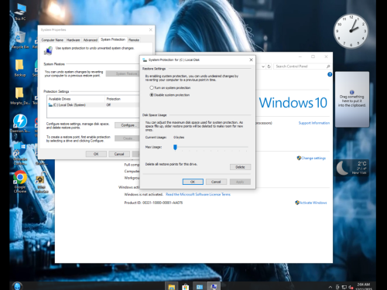Click the Search Control Panel field
Image resolution: width=387 pixels, height=290 pixels.
pos(300,67)
